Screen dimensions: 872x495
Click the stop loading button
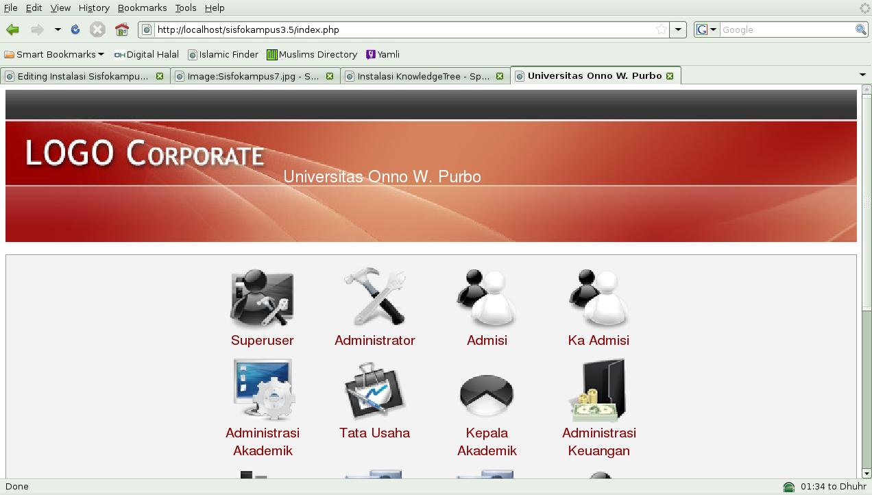click(x=97, y=29)
